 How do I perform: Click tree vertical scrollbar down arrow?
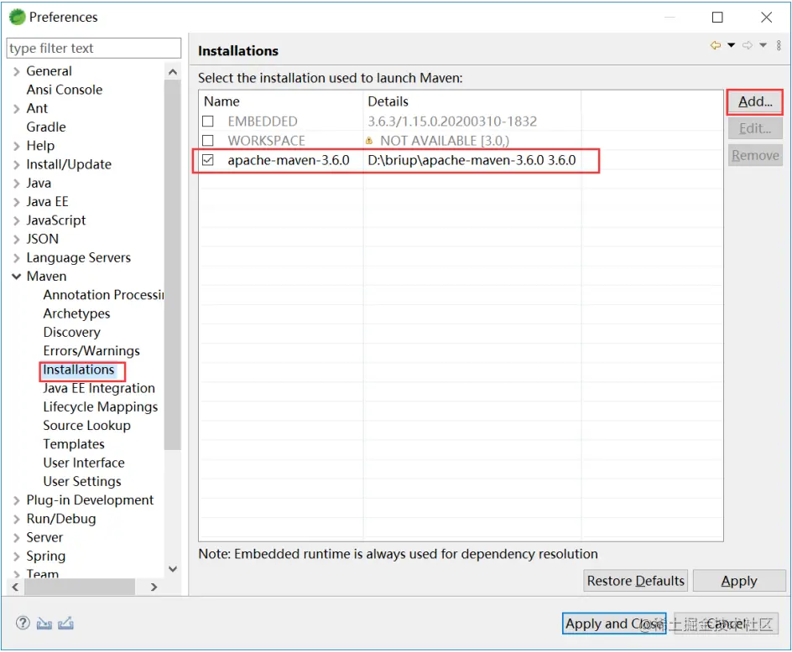click(x=173, y=570)
